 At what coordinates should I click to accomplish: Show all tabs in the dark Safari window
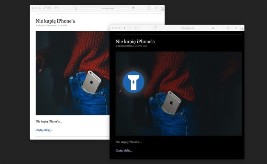tap(236, 28)
